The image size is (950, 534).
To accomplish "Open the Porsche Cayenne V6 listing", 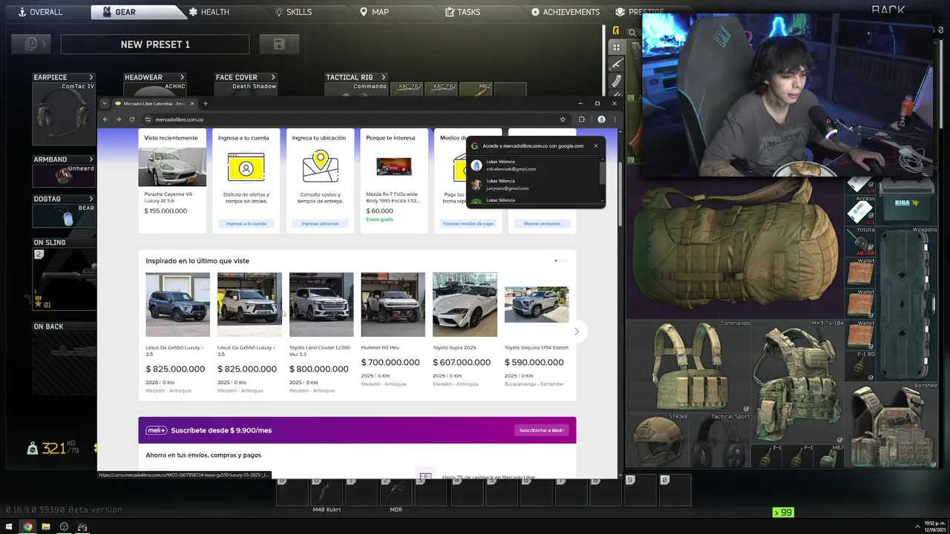I will [172, 181].
